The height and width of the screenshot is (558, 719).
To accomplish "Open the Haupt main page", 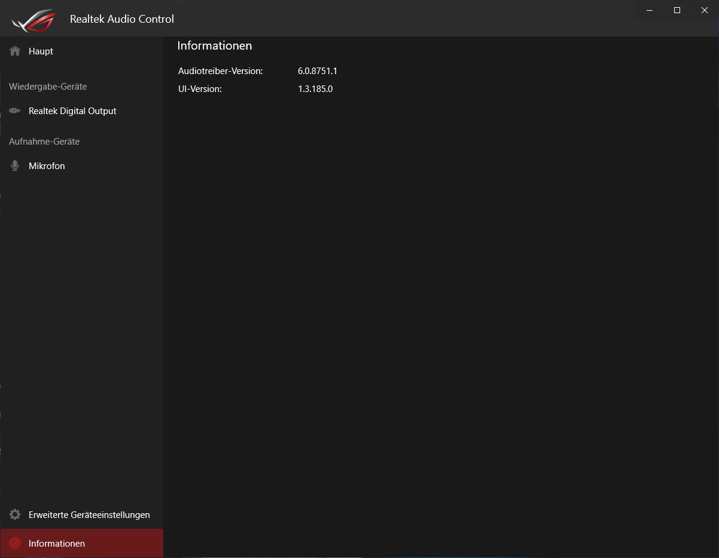I will pyautogui.click(x=81, y=51).
